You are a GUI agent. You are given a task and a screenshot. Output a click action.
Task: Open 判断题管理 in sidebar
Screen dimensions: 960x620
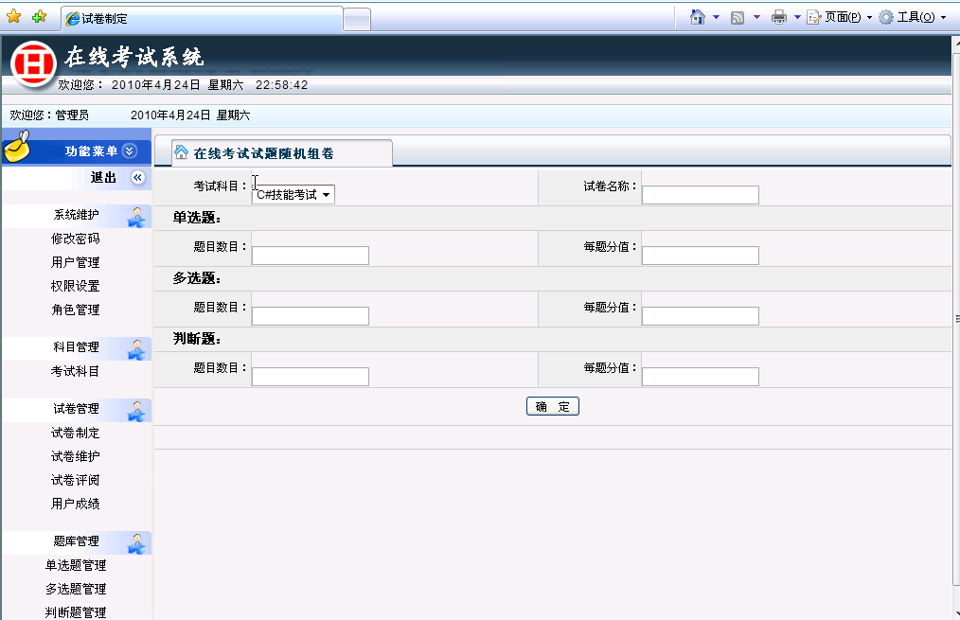point(76,612)
